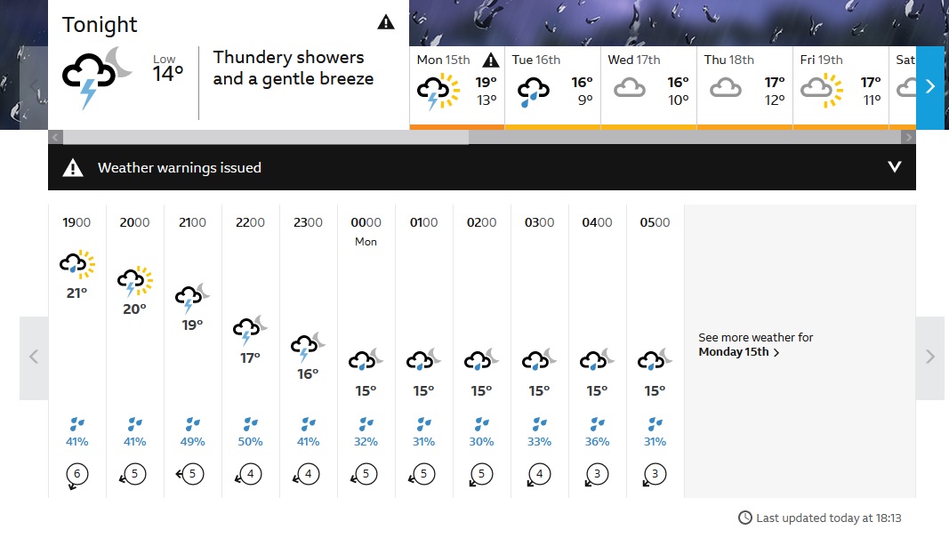
Task: Click the warning triangle on Mon 15th tab
Action: [490, 60]
